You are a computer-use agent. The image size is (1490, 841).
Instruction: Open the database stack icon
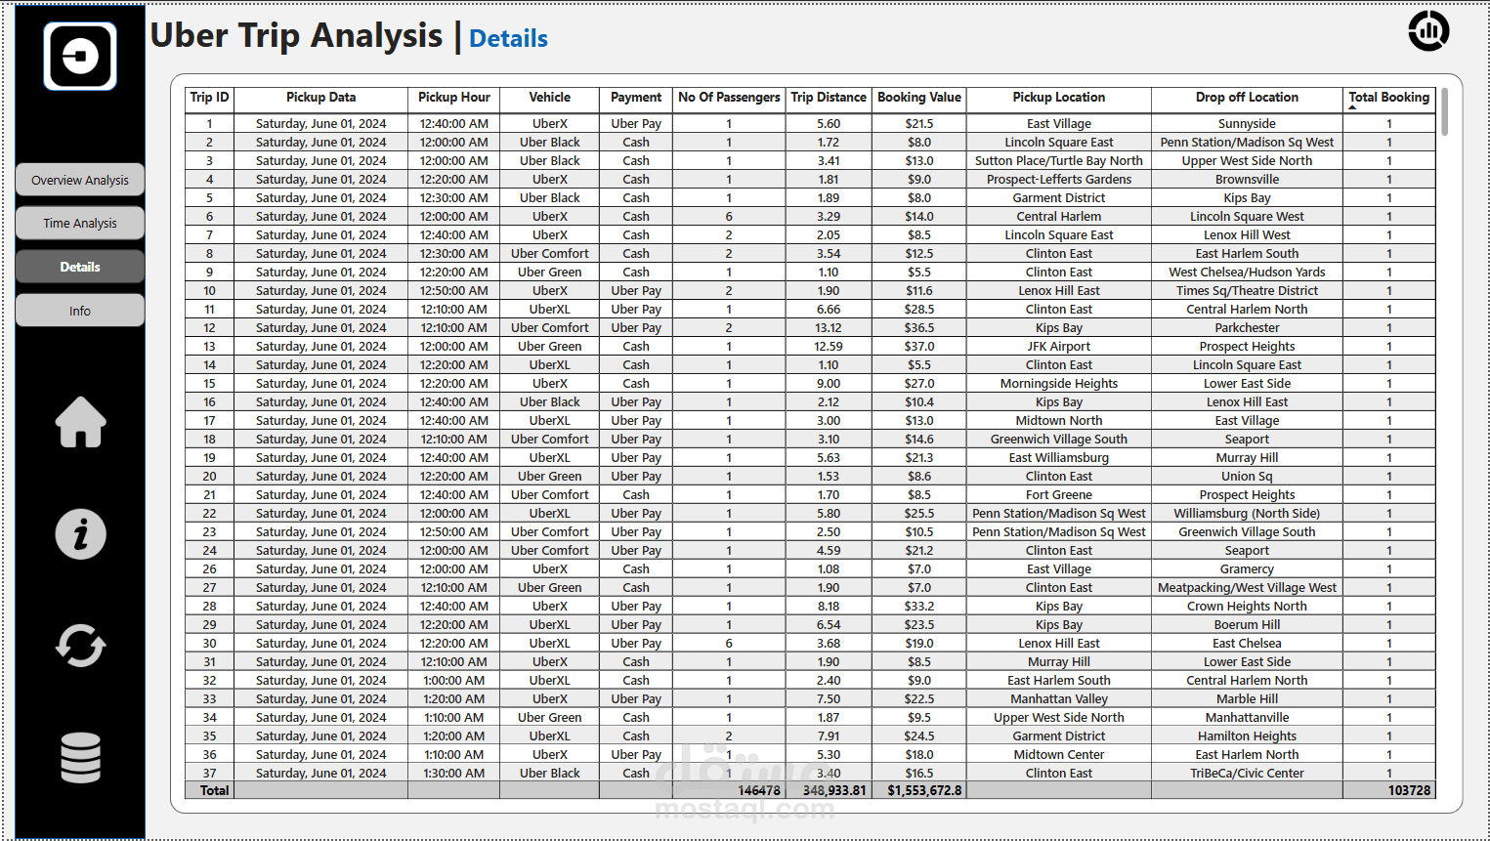click(x=80, y=758)
